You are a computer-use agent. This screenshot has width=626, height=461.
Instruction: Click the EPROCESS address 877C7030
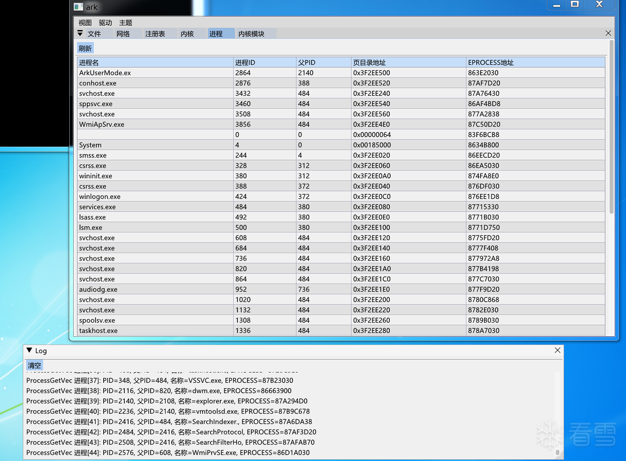click(484, 279)
